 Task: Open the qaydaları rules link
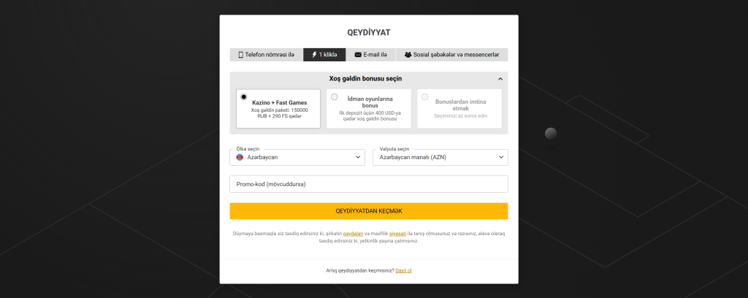[x=354, y=233]
